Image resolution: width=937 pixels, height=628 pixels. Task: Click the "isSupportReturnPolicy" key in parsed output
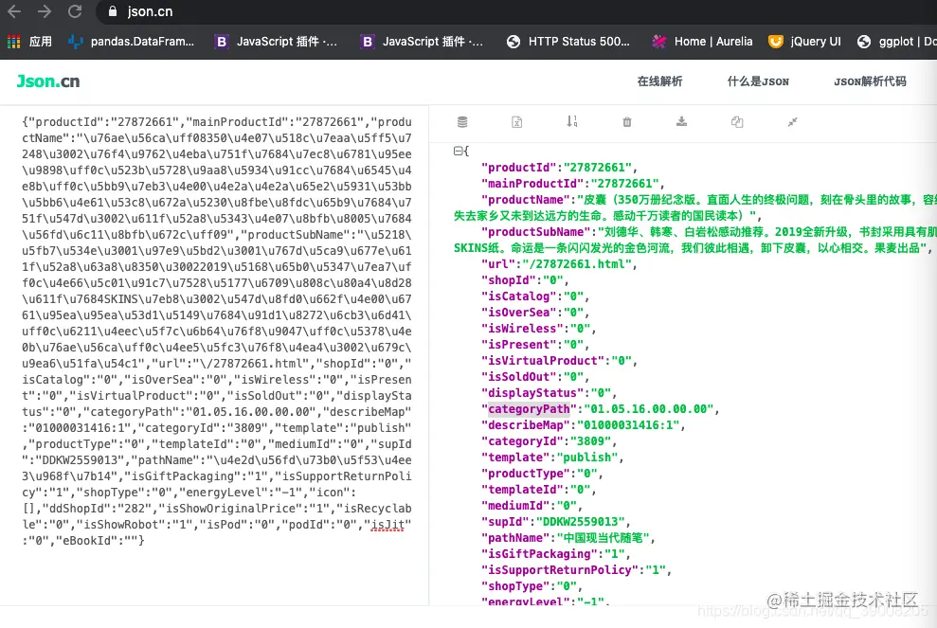click(x=559, y=570)
